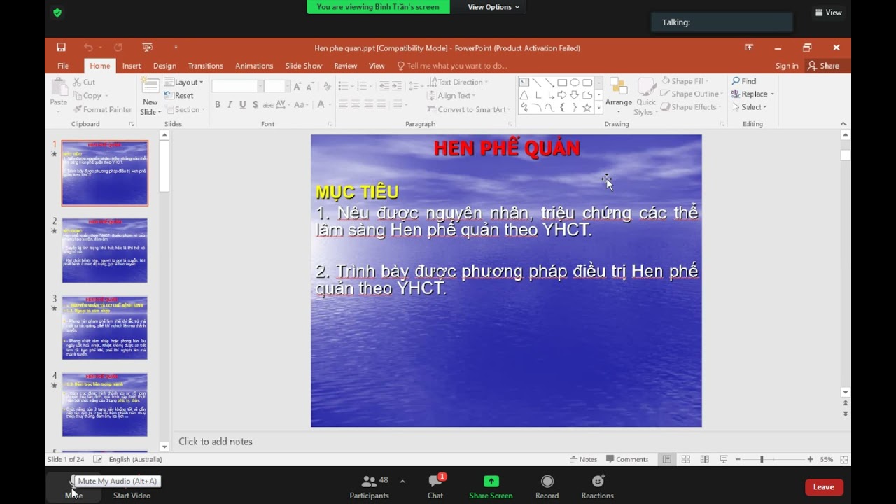Click Slide Show status bar icon
Screen dimensions: 896x504
coord(724,459)
